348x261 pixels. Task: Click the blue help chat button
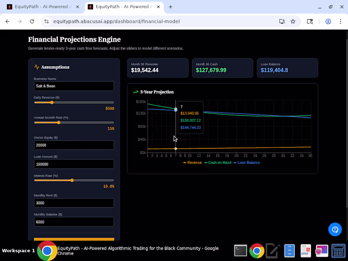pyautogui.click(x=335, y=229)
